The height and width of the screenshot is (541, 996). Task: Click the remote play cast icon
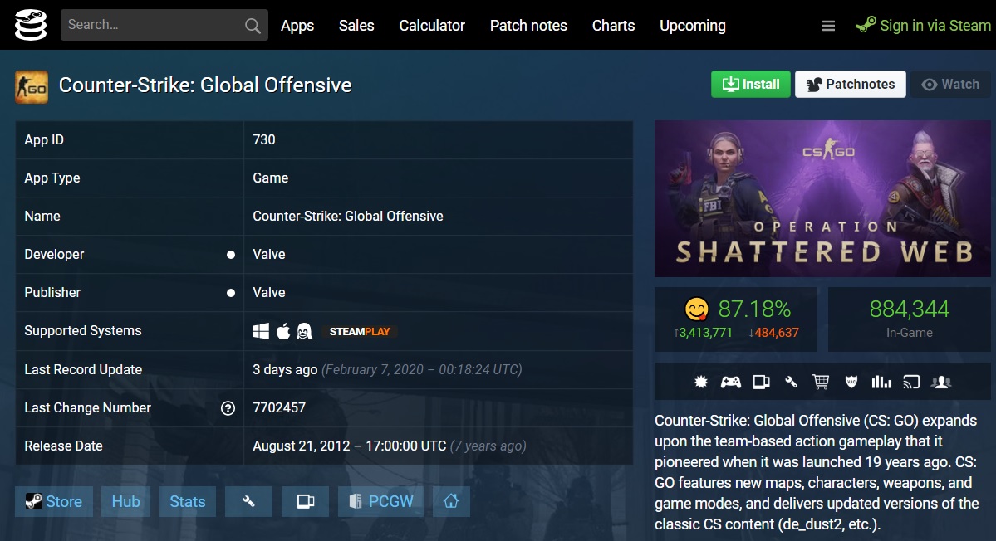(x=911, y=382)
